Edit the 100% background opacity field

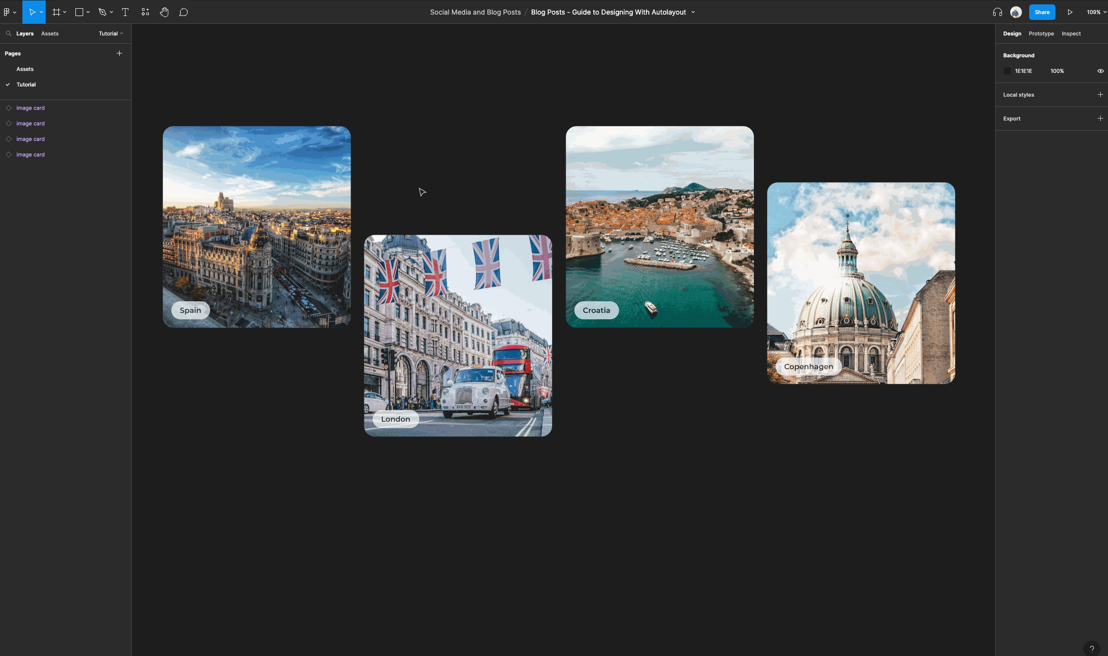pos(1057,71)
